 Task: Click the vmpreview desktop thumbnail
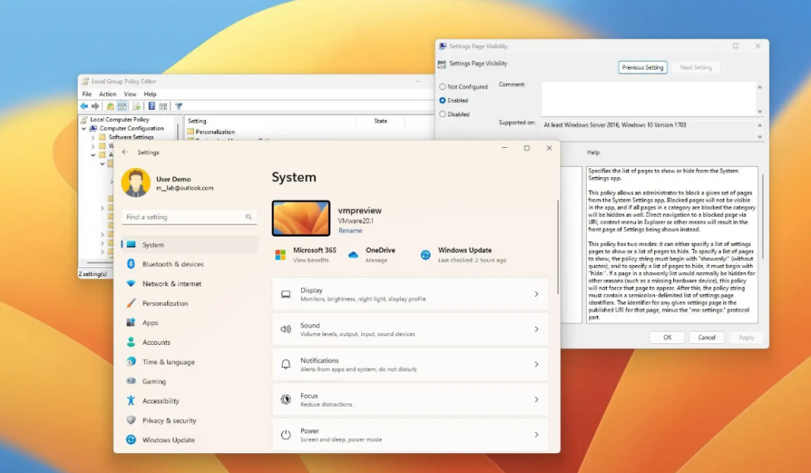point(301,218)
